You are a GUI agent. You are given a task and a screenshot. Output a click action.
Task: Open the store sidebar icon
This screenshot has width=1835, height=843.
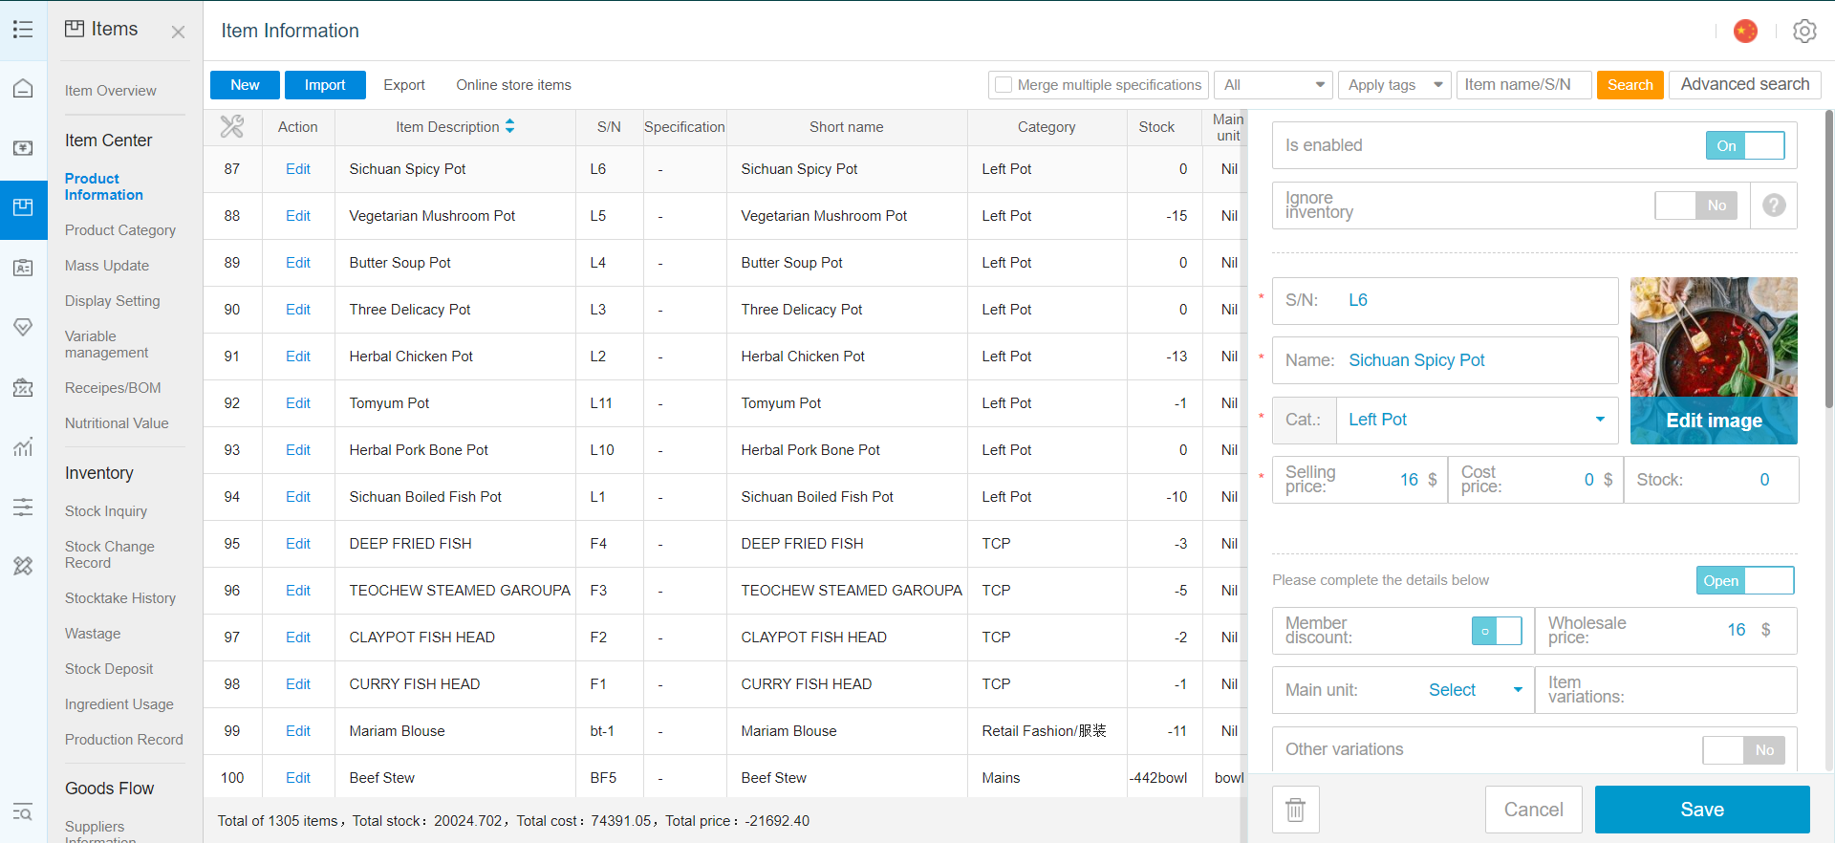[23, 387]
